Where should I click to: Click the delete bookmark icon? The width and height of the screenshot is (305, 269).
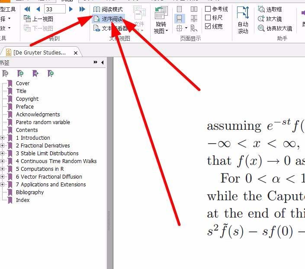pyautogui.click(x=5, y=74)
